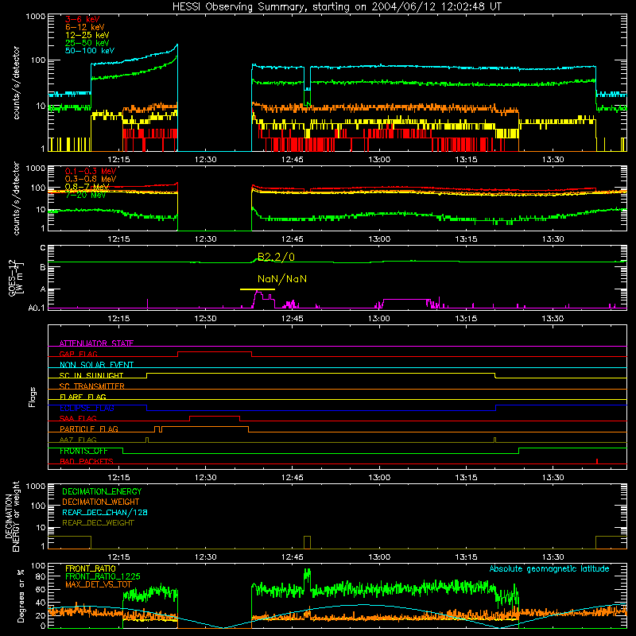Click the 13:00 tick label under the MeV panel

379,239
